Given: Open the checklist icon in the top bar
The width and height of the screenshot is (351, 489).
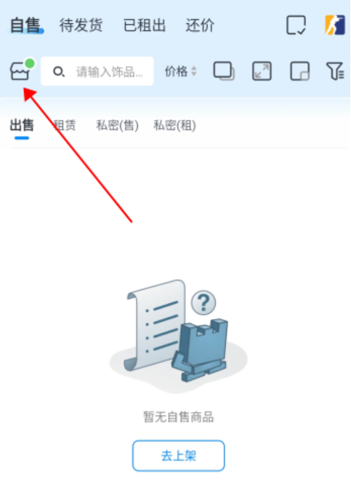Looking at the screenshot, I should click(x=296, y=25).
